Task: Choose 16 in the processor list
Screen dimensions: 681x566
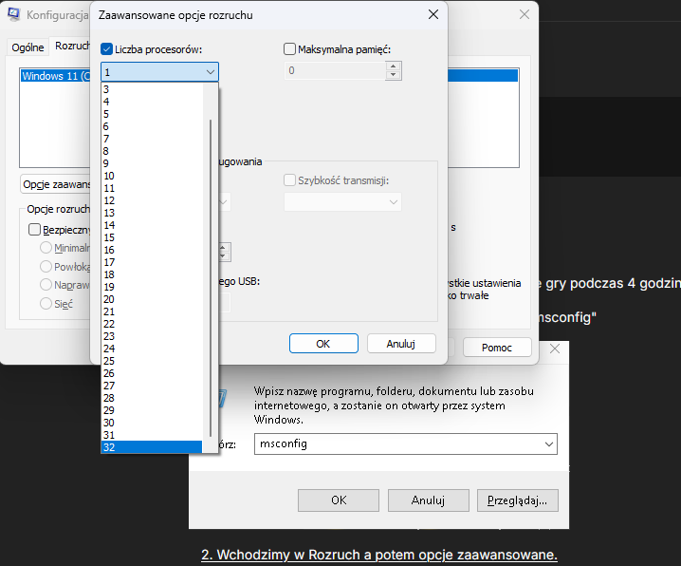Action: point(152,250)
